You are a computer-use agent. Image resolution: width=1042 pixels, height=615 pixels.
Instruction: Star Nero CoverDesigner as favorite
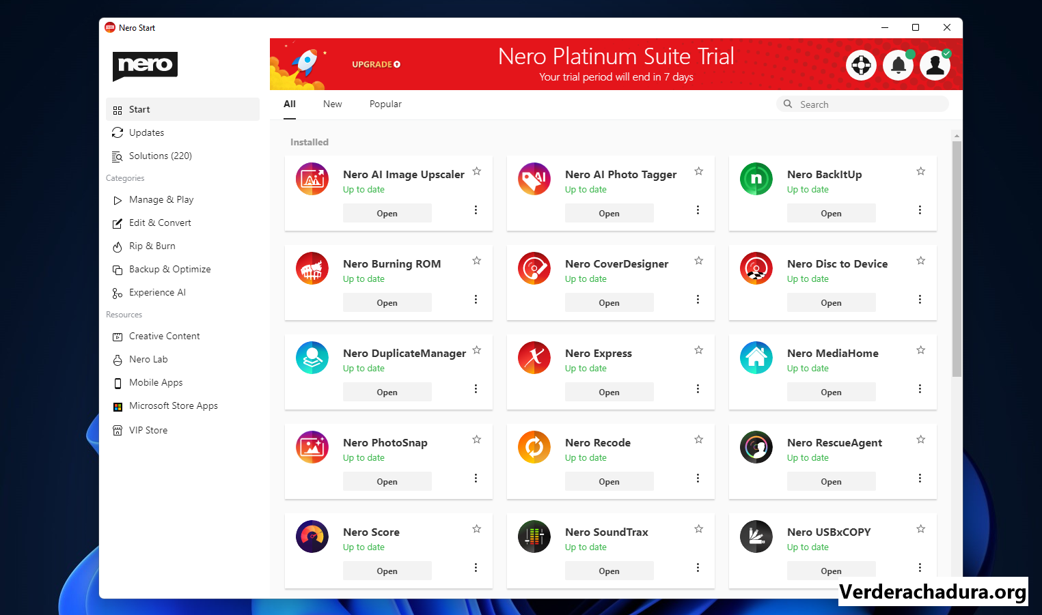click(x=699, y=261)
